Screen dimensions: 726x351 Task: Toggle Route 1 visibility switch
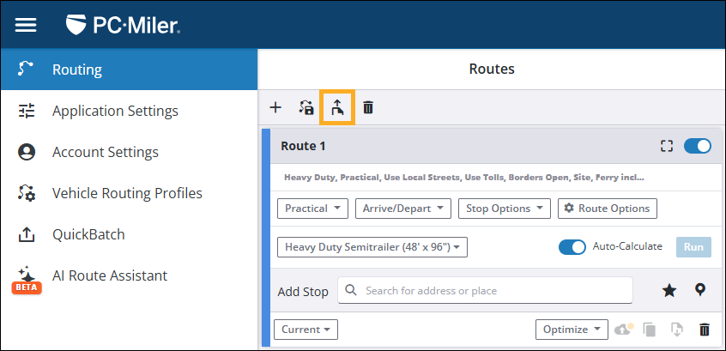697,146
